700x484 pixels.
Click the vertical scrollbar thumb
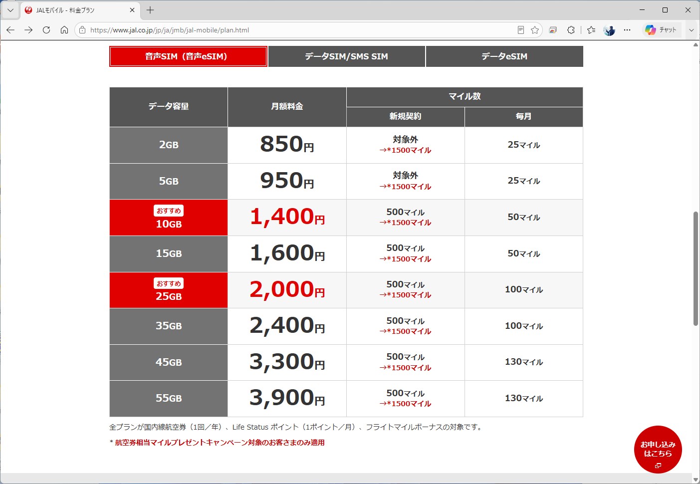696,269
